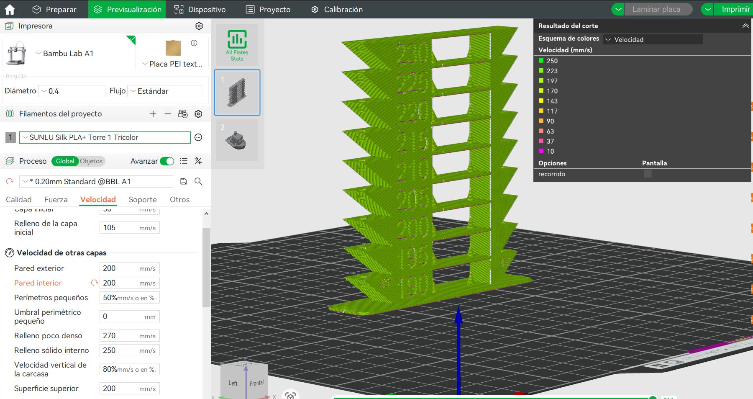Viewport: 753px width, 399px height.
Task: Open the Soporte settings tab
Action: [x=143, y=200]
